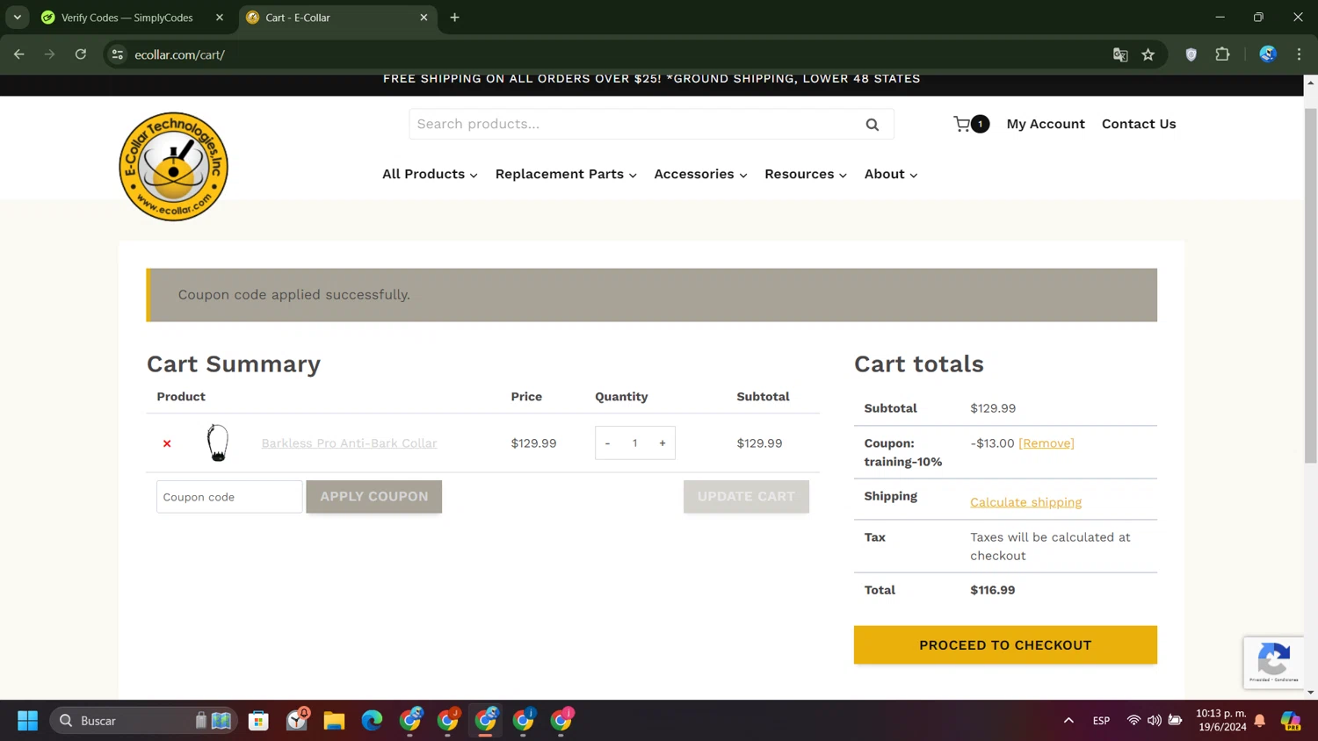Click the quantity value field
The height and width of the screenshot is (741, 1318).
click(634, 443)
